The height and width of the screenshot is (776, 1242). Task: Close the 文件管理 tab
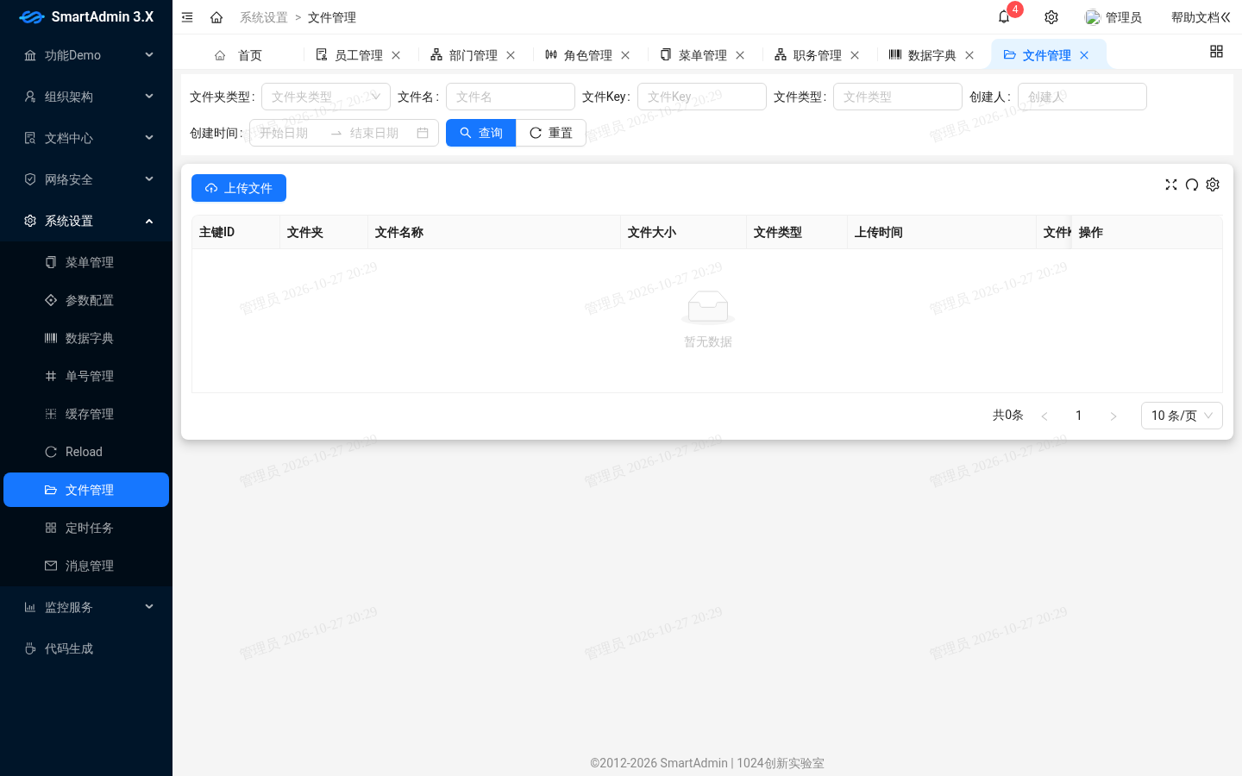coord(1084,55)
